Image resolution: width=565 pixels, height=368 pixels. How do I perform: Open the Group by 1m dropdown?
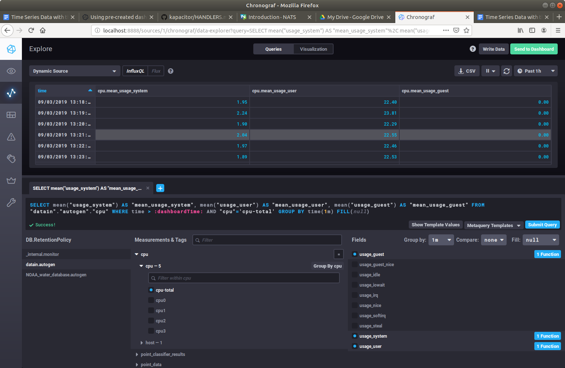tap(441, 240)
